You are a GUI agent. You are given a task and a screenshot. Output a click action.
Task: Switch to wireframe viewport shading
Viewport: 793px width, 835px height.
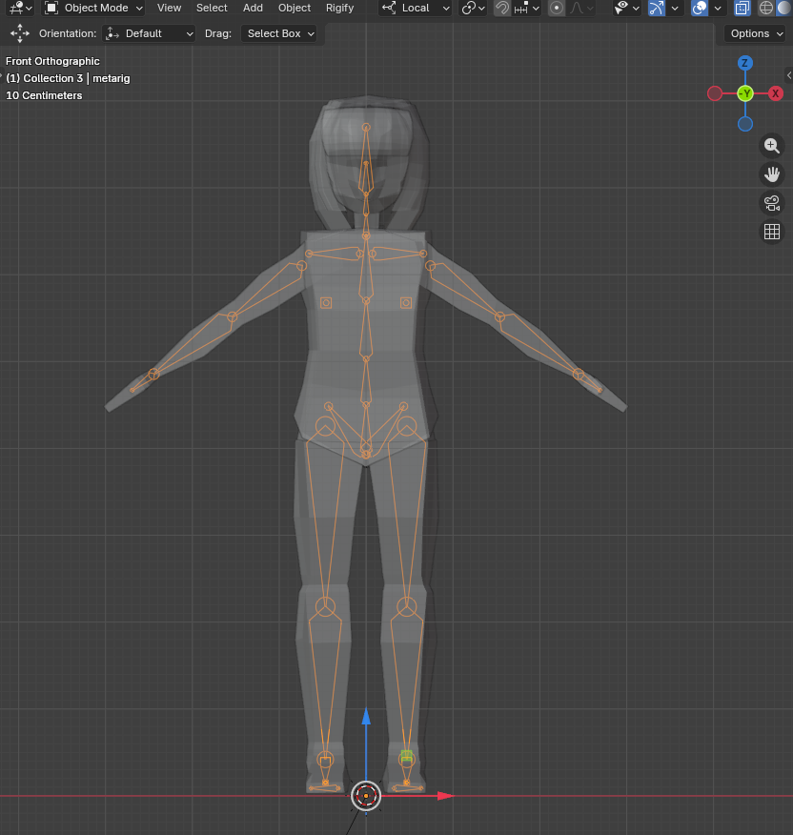766,8
